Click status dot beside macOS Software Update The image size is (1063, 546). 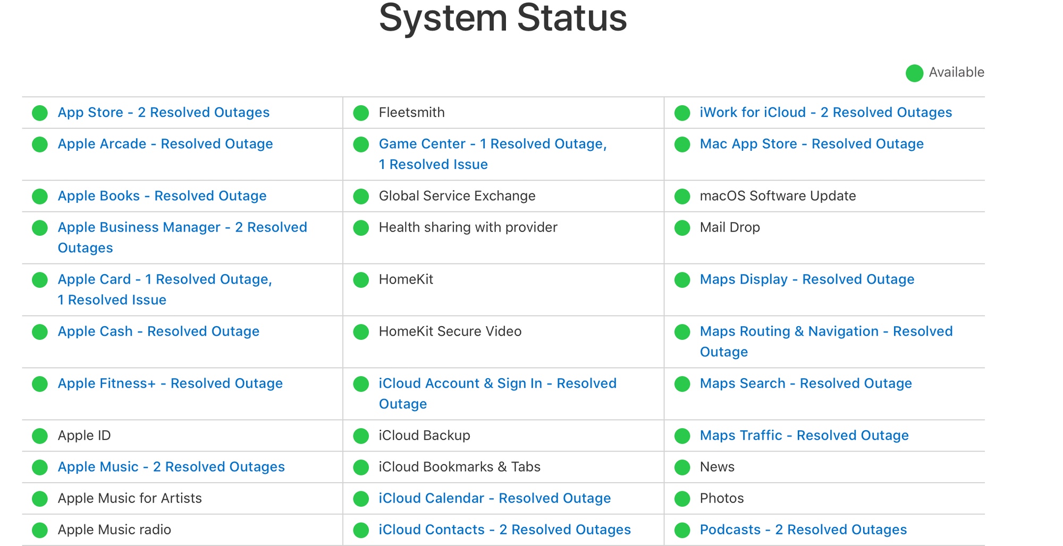[682, 197]
